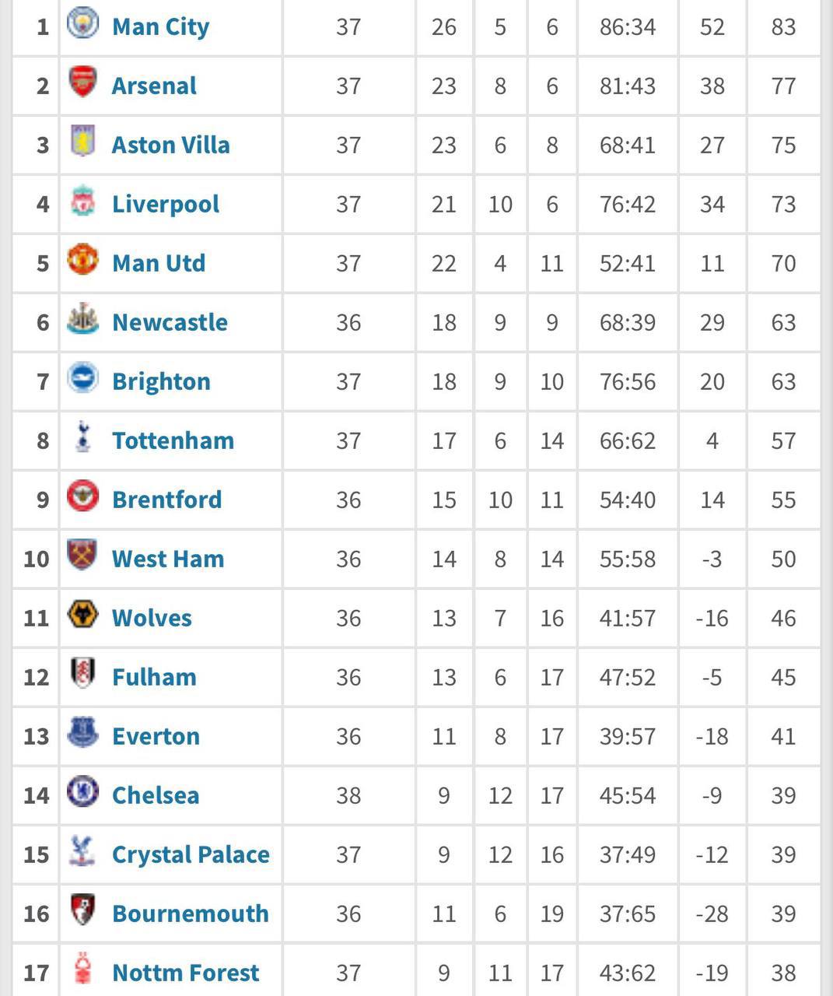Open the Aston Villa team link
Screen dimensions: 833x996
(x=171, y=145)
